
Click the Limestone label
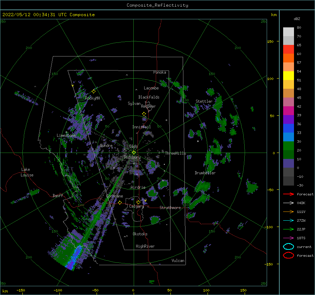[66, 135]
